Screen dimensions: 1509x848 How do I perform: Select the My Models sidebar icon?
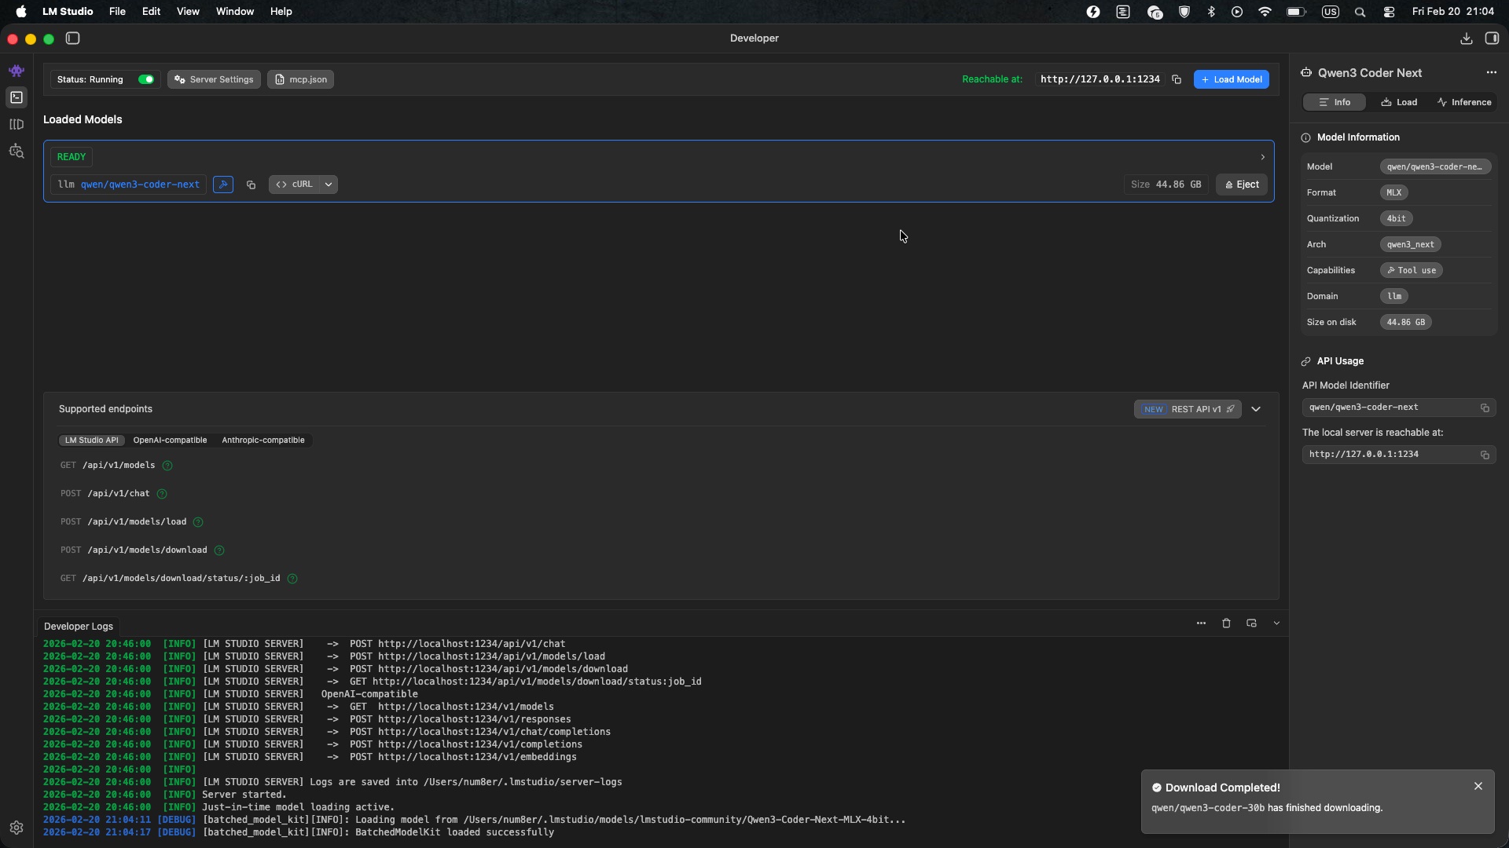16,124
